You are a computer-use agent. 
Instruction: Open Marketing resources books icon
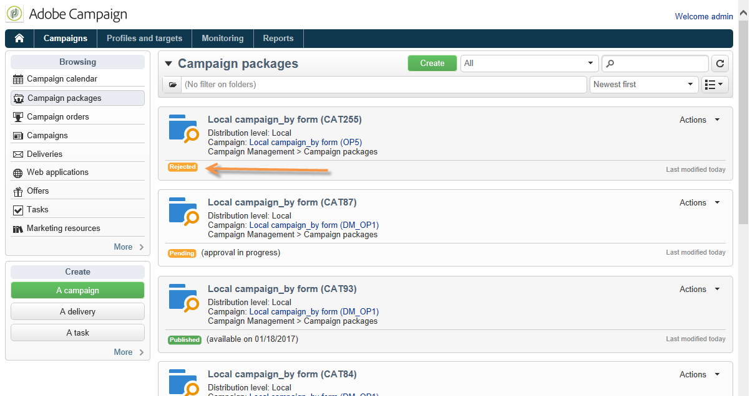pos(17,229)
